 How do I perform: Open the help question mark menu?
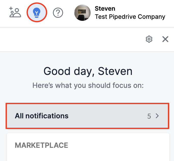tap(58, 12)
